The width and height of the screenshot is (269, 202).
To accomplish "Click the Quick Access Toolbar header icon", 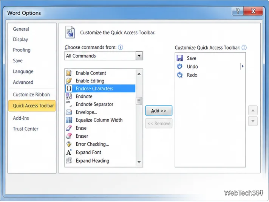I will click(x=70, y=32).
